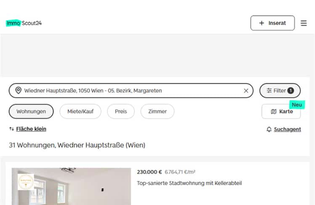The image size is (315, 205).
Task: Click the sort arrows icon near Fläche klein
Action: [12, 129]
